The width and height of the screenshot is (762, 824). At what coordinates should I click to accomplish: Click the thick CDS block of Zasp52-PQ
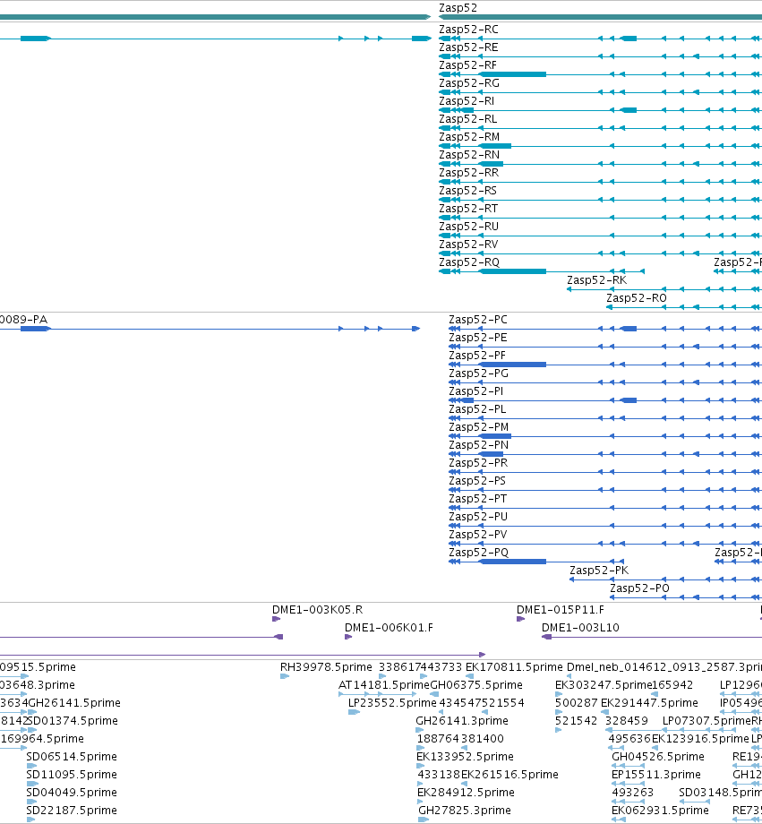513,562
